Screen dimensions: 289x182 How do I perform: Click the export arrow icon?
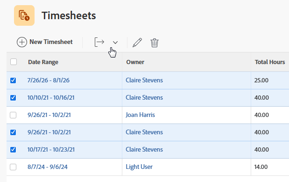[x=99, y=42]
